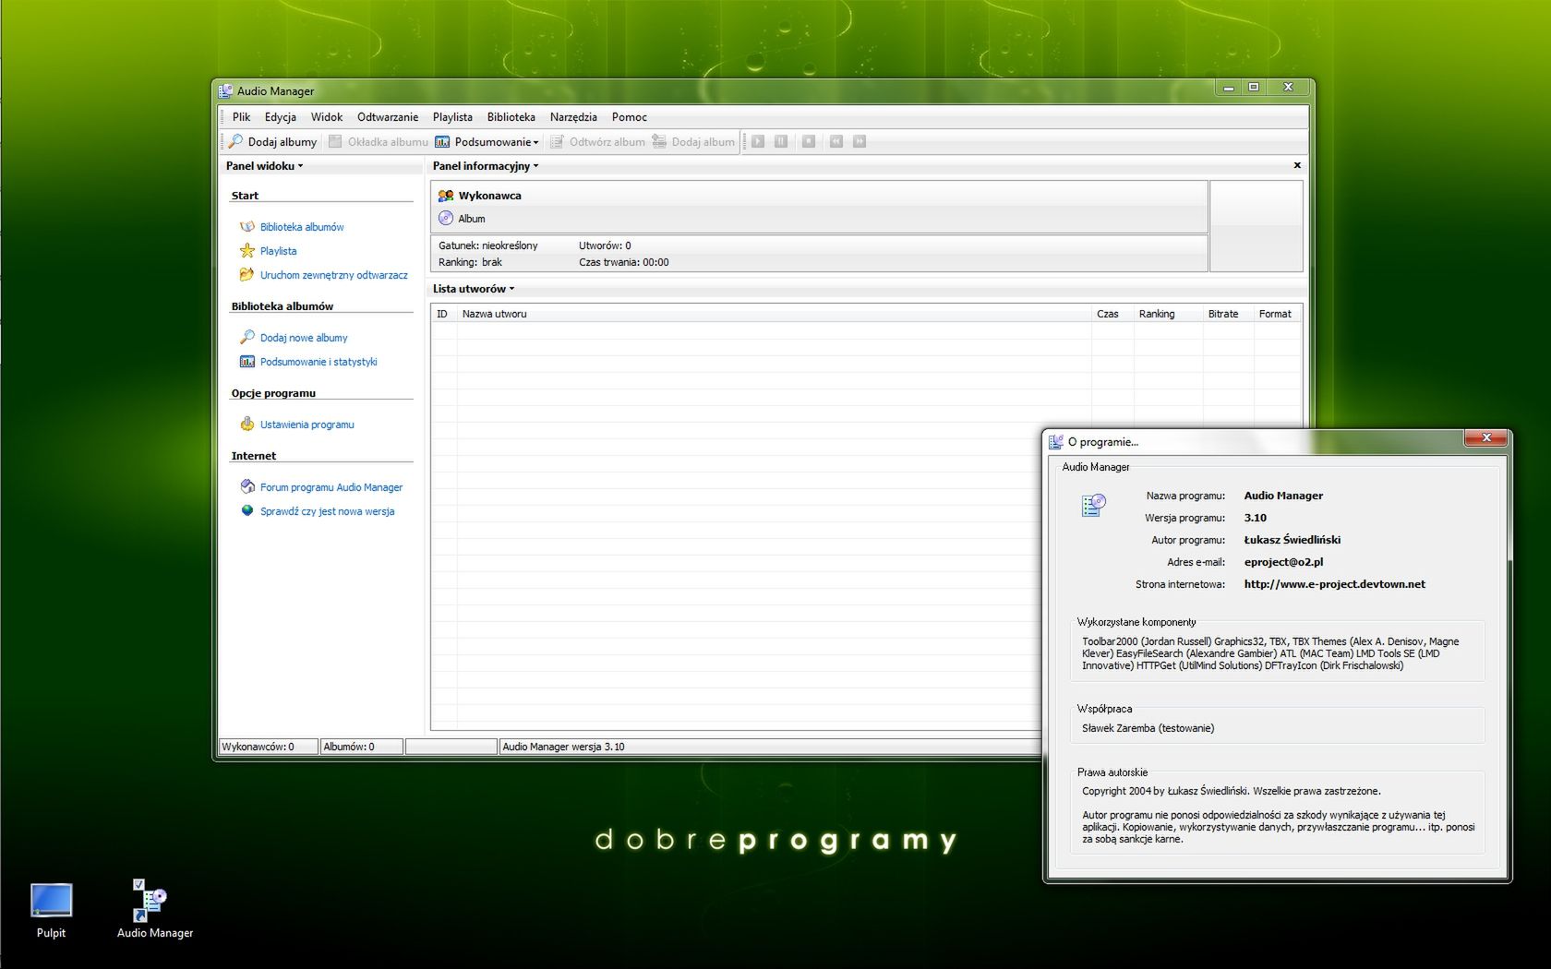This screenshot has width=1551, height=969.
Task: Click the globe icon for version check
Action: tap(246, 510)
